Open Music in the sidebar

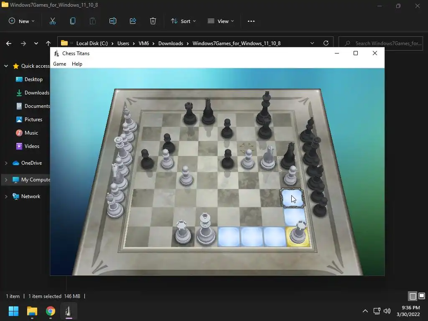[x=27, y=132]
